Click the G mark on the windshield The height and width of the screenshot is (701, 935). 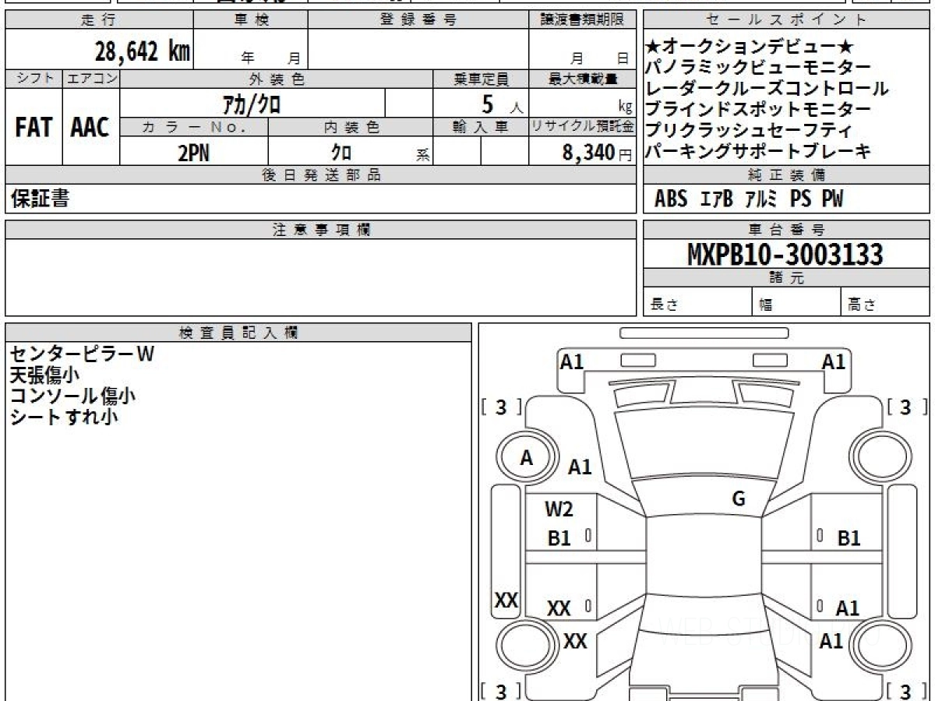click(739, 499)
